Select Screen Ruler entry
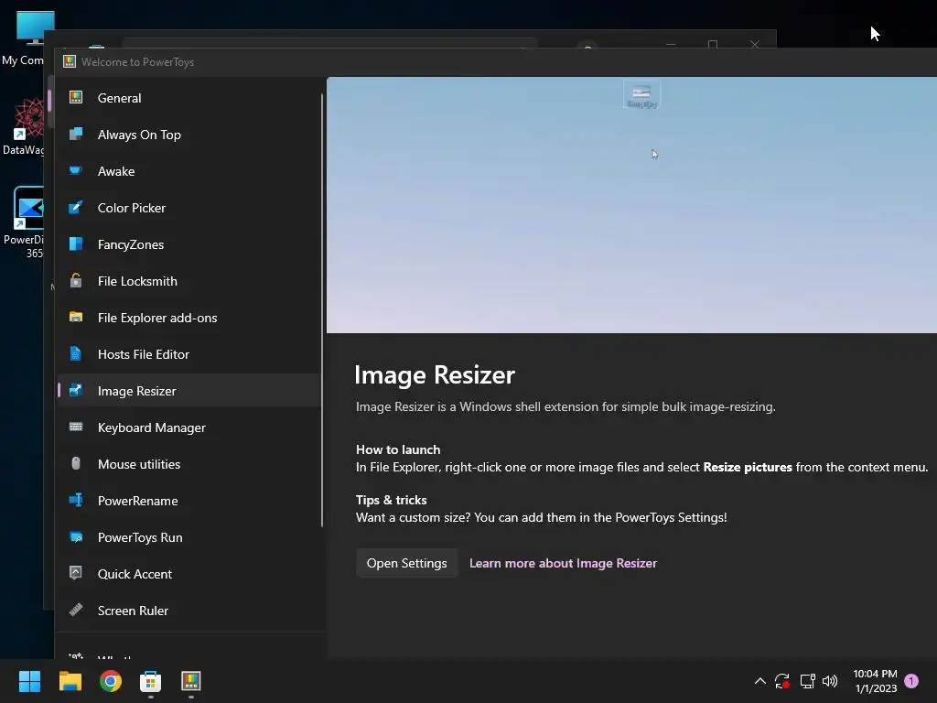Image resolution: width=937 pixels, height=703 pixels. 188,611
